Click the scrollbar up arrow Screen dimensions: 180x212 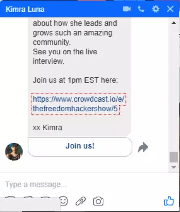tap(174, 23)
